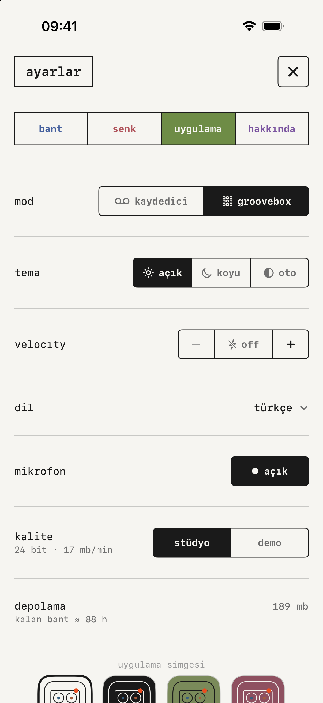Pick the maroon app icon variant
Screen dimensions: 323x703
click(x=258, y=689)
